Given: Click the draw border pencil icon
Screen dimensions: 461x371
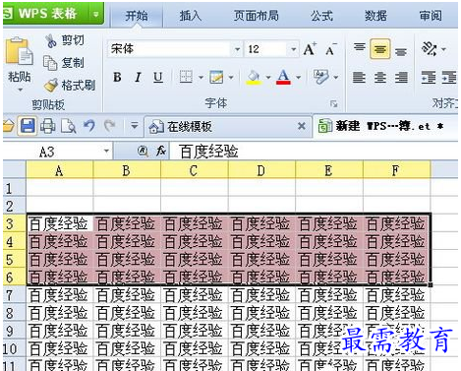Looking at the screenshot, I should click(x=216, y=78).
